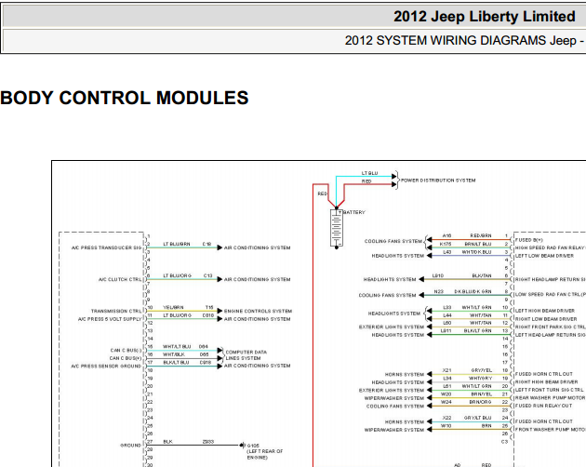Click circuit code 'T15' on transmission wire

click(x=209, y=307)
